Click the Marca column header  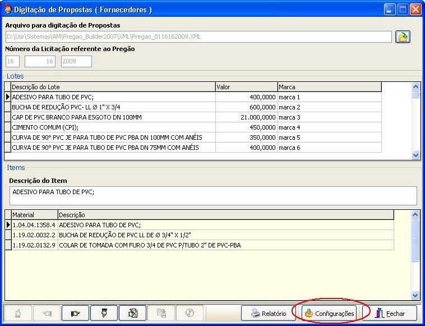click(x=330, y=87)
